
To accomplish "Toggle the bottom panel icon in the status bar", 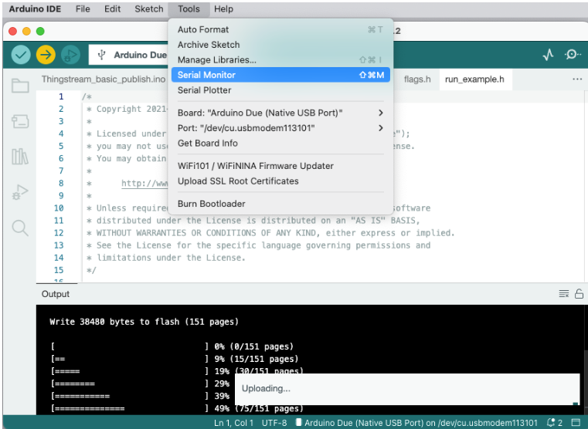I will pyautogui.click(x=575, y=423).
